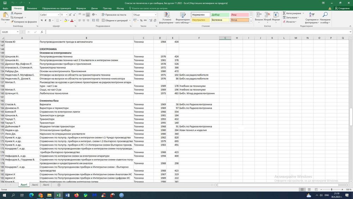
Task: Open Изчисти clear dropdown
Action: pos(289,22)
